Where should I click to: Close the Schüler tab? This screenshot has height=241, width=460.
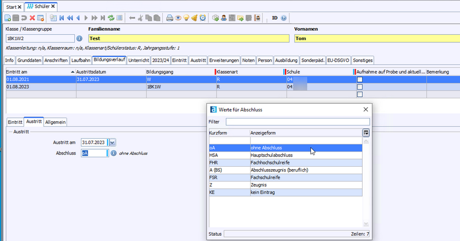coord(53,6)
